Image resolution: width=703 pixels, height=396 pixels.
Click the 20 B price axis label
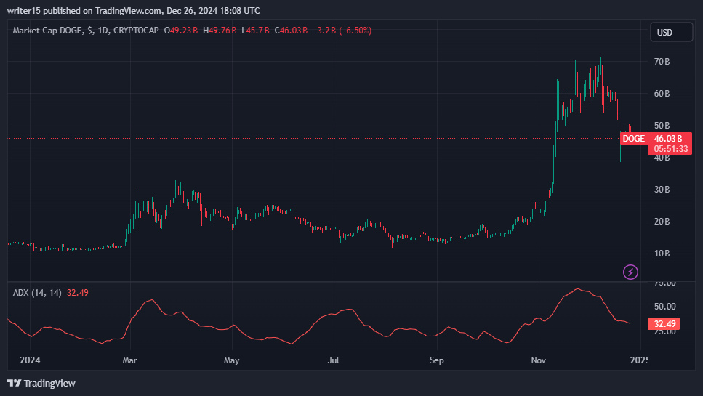(x=662, y=222)
